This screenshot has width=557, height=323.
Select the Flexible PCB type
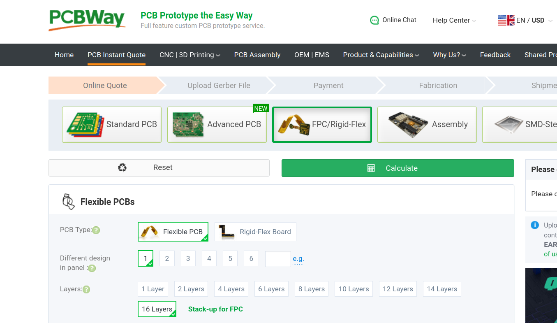173,232
